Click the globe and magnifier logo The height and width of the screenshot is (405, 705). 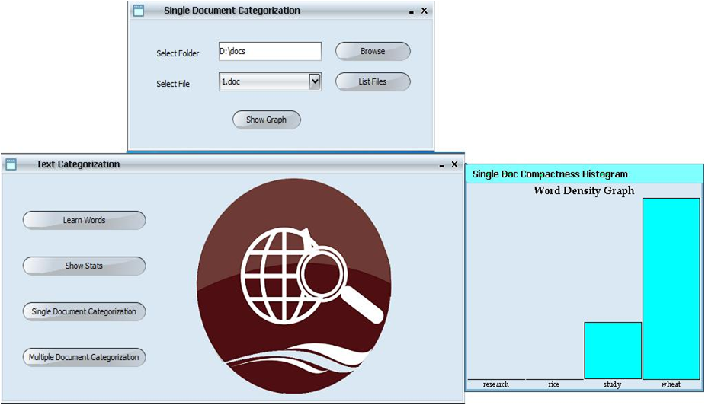[x=293, y=285]
